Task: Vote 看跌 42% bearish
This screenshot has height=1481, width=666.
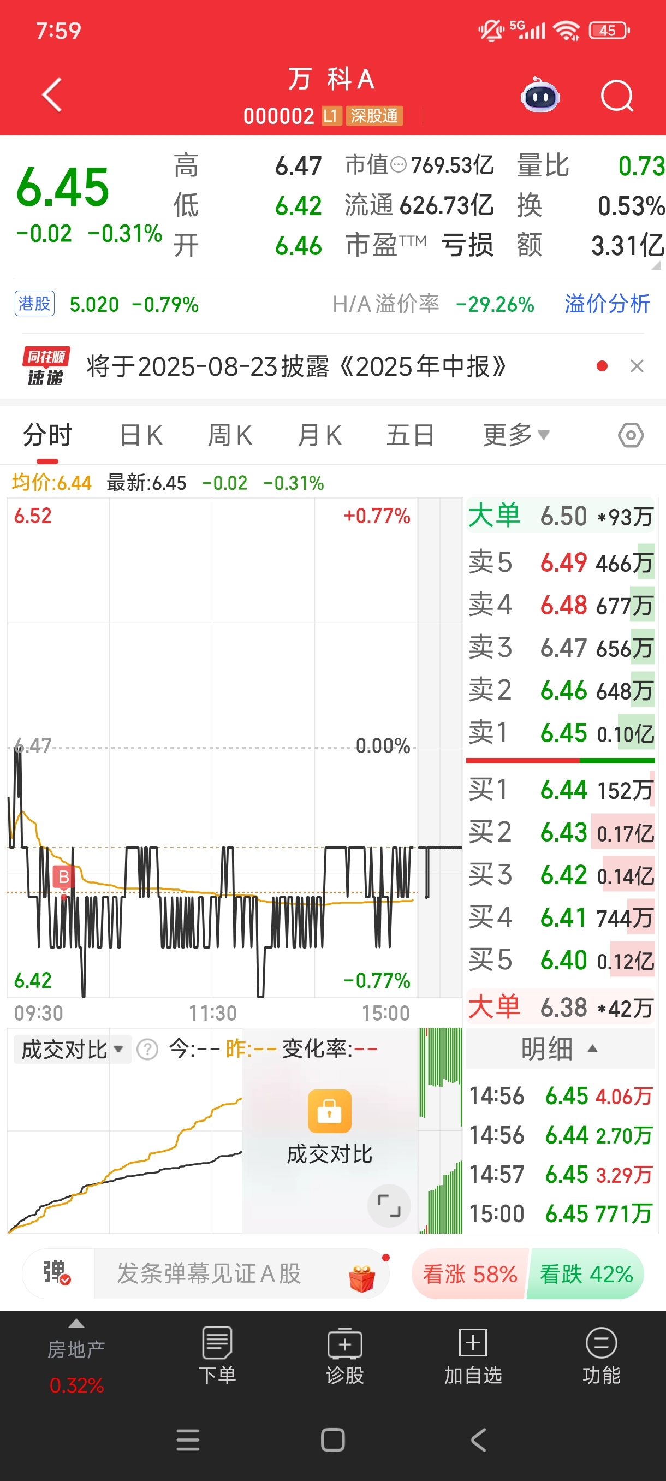Action: click(x=586, y=1274)
